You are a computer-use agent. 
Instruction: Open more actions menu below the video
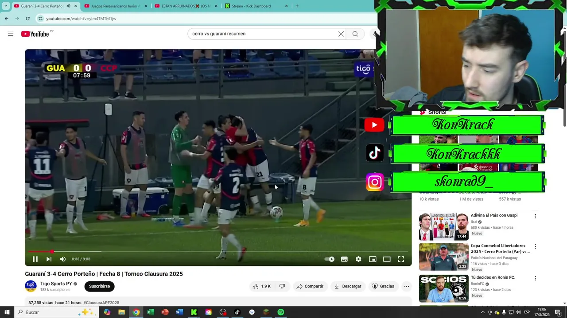[406, 286]
